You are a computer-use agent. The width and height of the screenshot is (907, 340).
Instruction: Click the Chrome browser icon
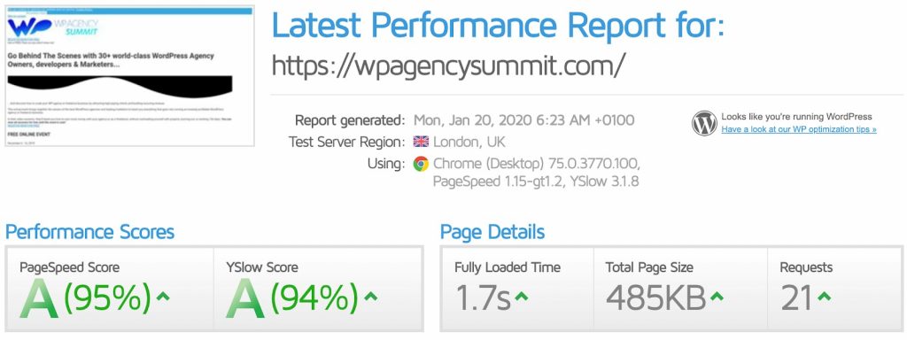(x=421, y=164)
